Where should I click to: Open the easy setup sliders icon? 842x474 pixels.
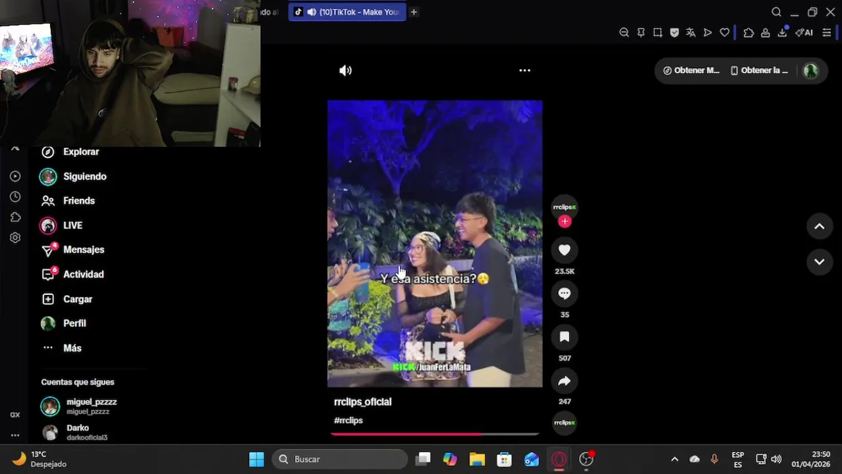tap(827, 32)
